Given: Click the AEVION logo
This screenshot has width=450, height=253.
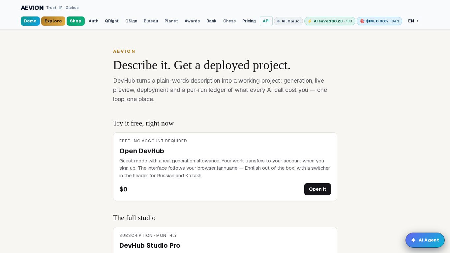Looking at the screenshot, I should (32, 8).
